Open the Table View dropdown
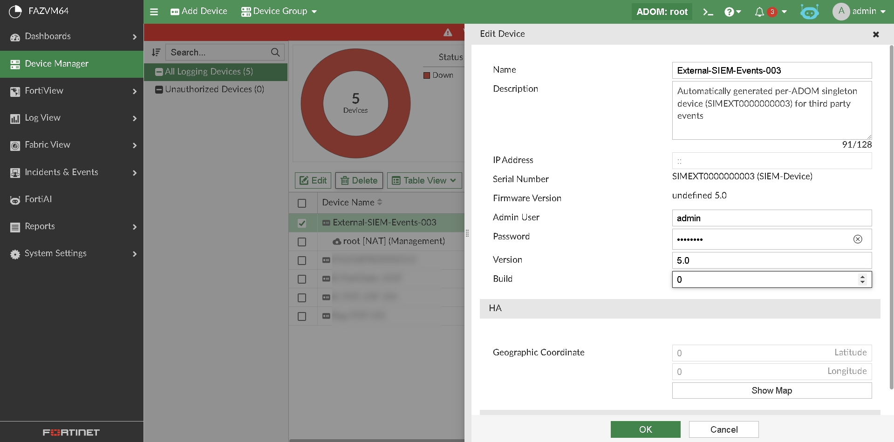 [424, 180]
